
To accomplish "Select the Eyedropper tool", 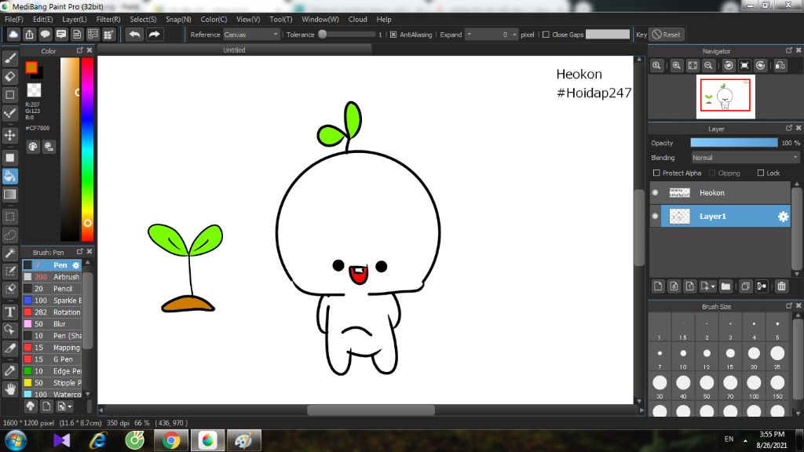I will (9, 370).
